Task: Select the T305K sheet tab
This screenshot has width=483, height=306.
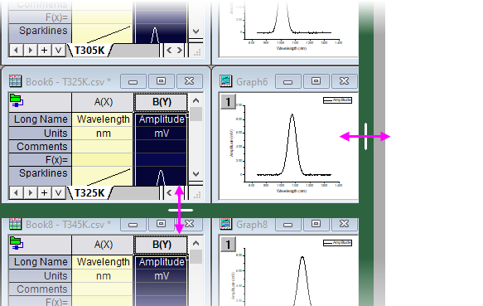Action: coord(89,51)
